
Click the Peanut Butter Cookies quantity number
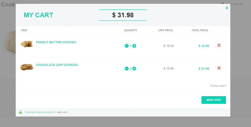[x=131, y=46]
